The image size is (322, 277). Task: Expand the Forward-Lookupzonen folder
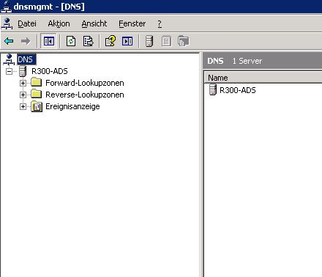point(23,83)
